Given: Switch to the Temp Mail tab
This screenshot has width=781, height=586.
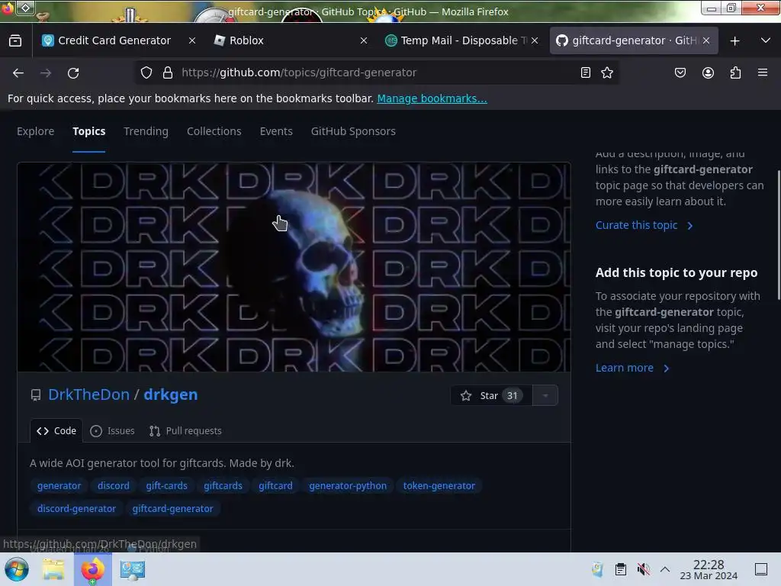Looking at the screenshot, I should click(x=461, y=41).
